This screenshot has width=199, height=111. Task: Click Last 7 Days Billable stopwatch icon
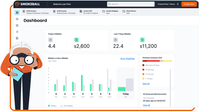pos(116,40)
